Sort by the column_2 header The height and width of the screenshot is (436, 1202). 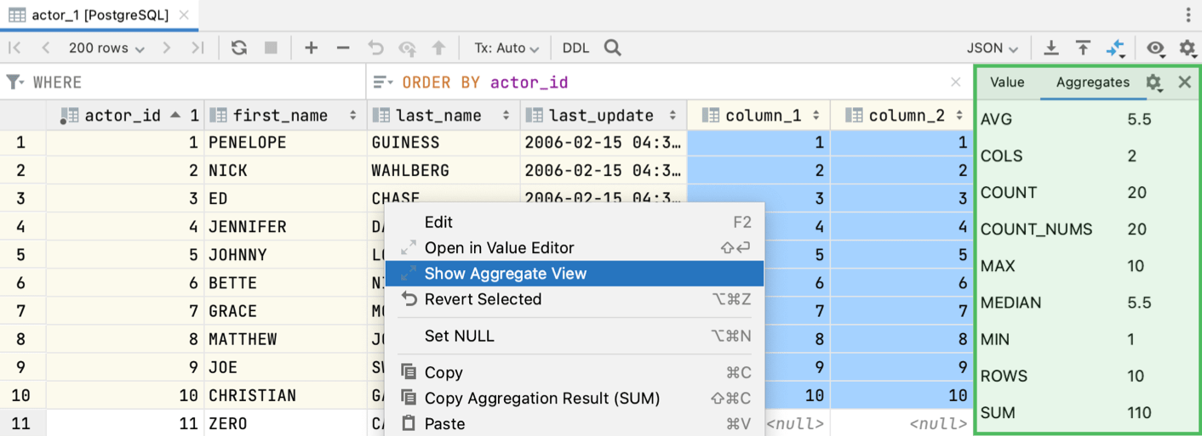point(901,116)
